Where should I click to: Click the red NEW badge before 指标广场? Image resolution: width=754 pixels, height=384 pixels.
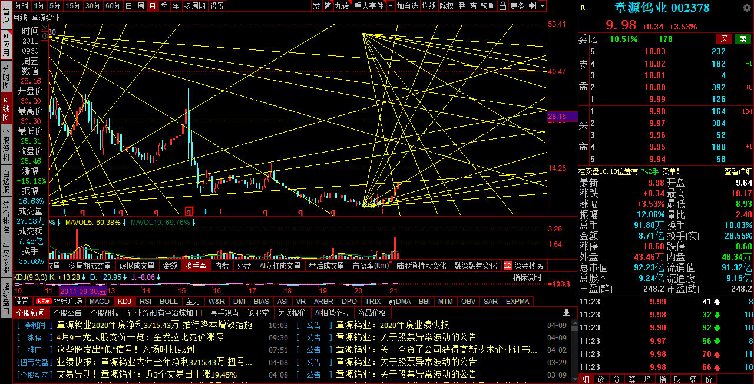(44, 301)
